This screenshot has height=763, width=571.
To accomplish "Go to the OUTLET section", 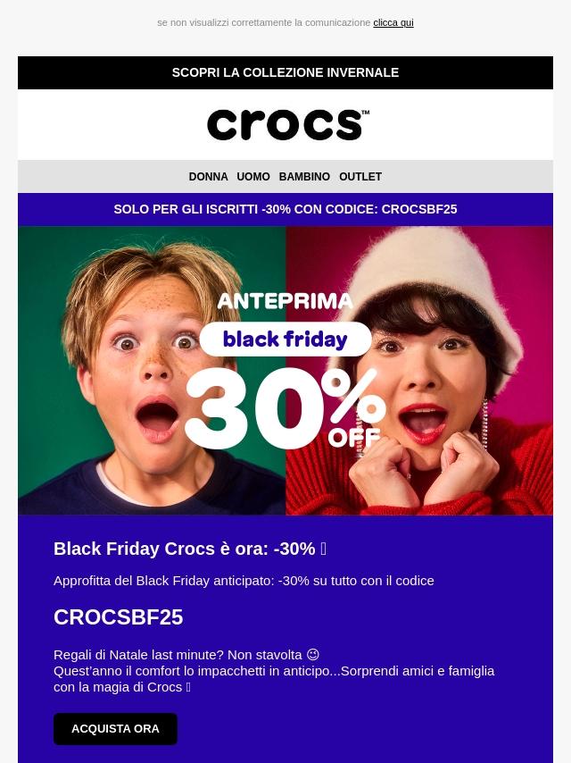I will (360, 177).
